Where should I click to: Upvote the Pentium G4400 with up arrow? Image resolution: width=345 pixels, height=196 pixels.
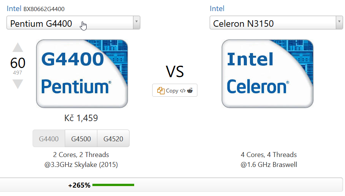(18, 47)
